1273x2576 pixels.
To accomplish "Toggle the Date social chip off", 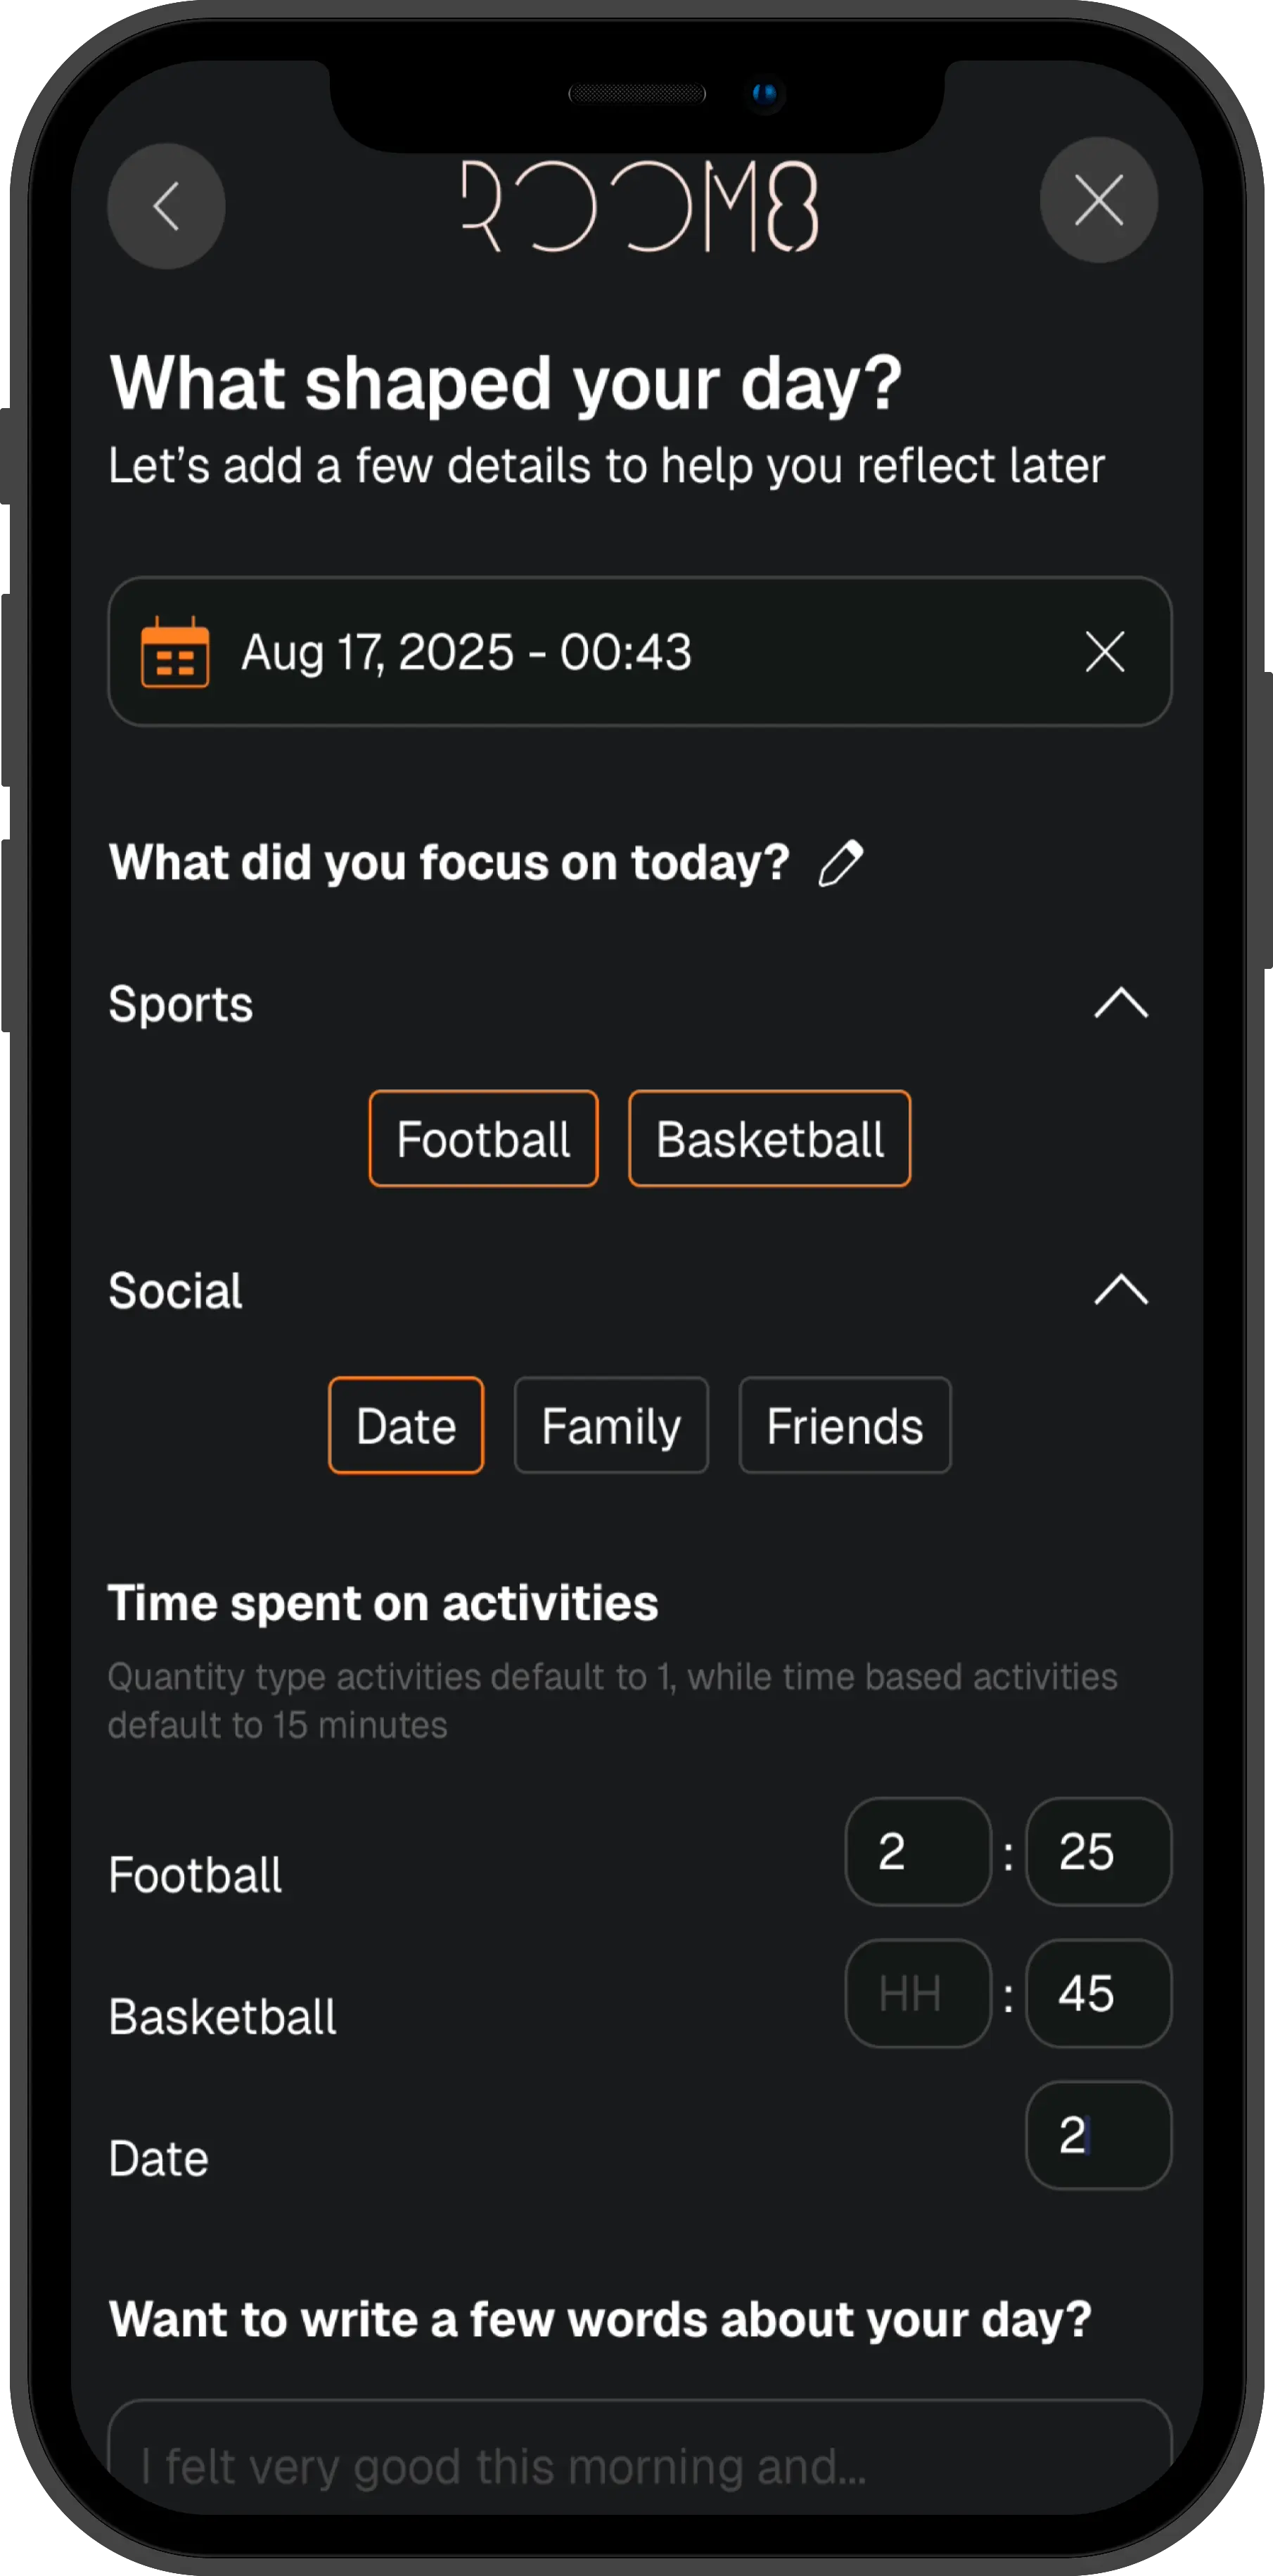I will (406, 1425).
